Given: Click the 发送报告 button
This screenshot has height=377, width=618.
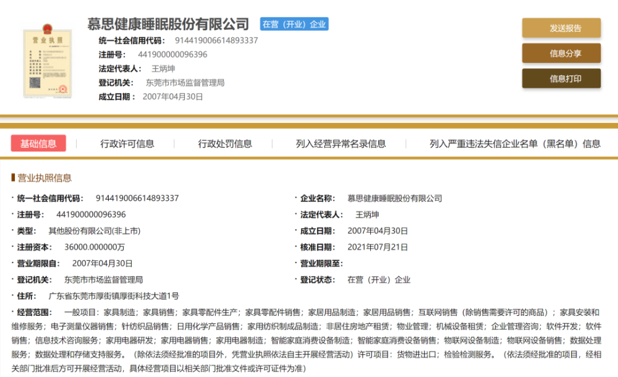Looking at the screenshot, I should 561,28.
